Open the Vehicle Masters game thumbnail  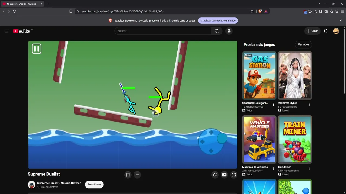[259, 140]
